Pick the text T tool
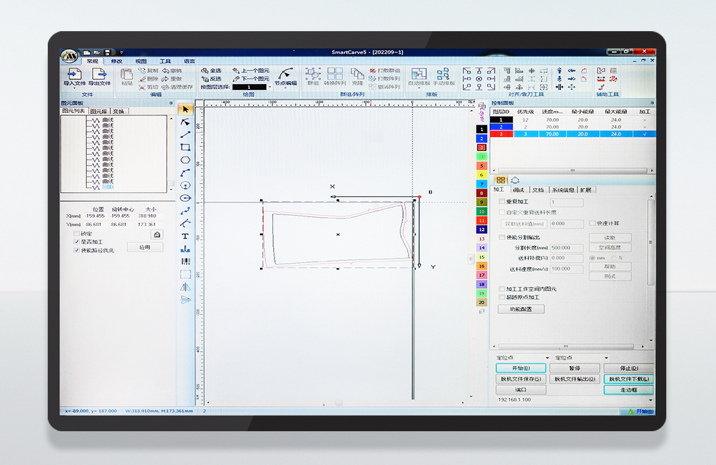 186,236
